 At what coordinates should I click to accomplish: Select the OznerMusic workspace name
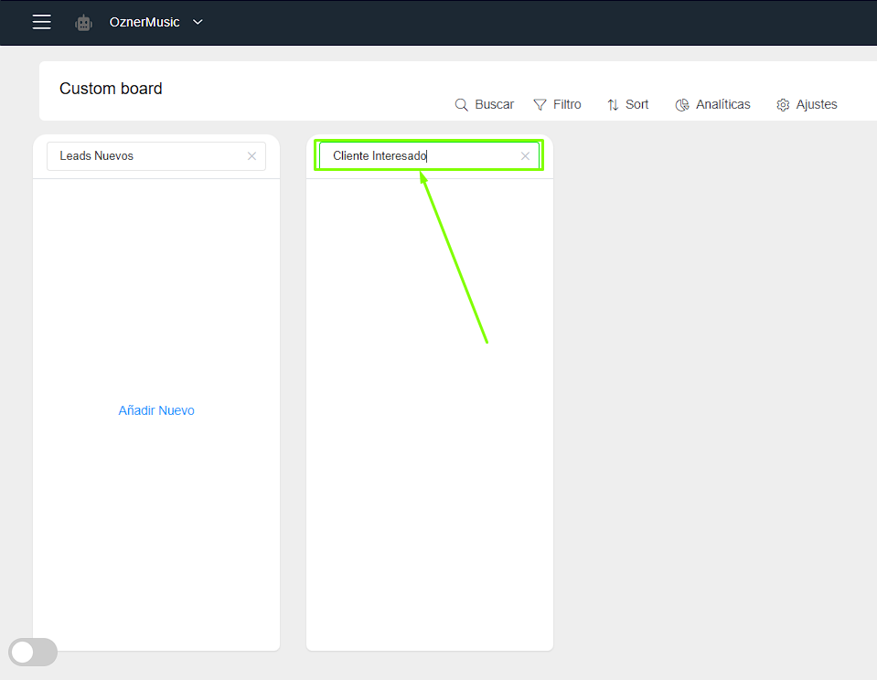point(144,22)
